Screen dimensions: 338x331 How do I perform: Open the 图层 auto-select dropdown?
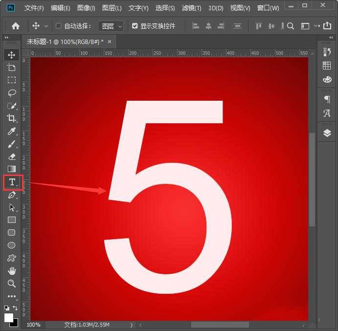pos(111,26)
